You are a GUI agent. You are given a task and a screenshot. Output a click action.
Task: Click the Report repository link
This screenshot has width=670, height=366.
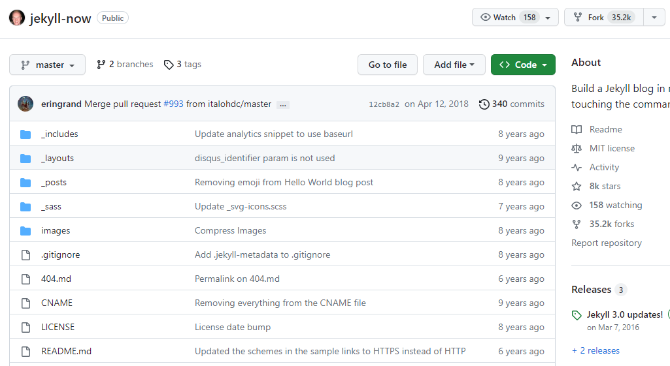607,243
